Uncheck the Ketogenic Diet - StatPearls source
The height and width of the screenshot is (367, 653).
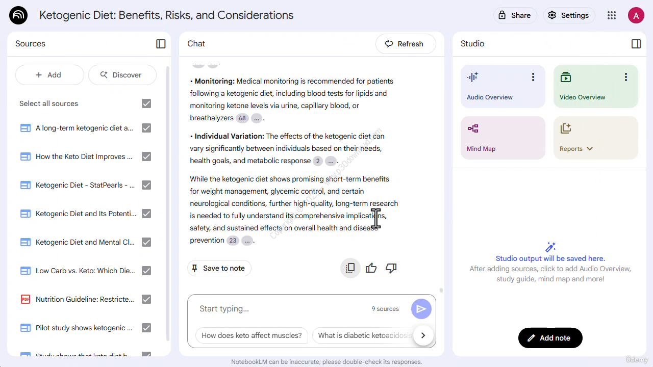(146, 185)
